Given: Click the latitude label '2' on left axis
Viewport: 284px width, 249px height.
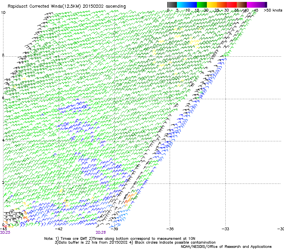Looking at the screenshot, I should [3, 182].
